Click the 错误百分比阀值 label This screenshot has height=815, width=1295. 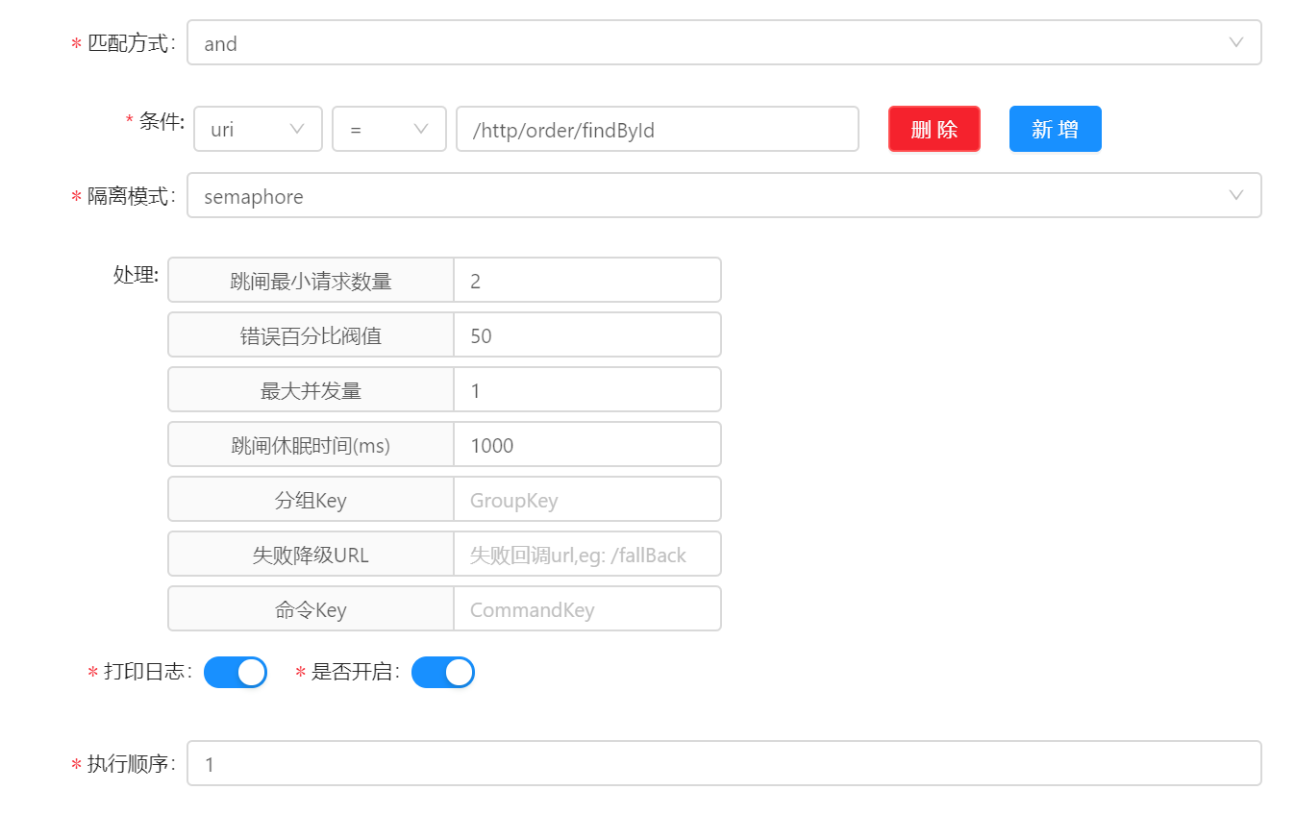[311, 335]
